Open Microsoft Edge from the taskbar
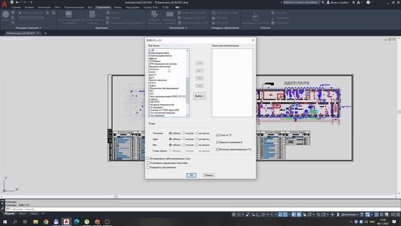 click(x=76, y=222)
